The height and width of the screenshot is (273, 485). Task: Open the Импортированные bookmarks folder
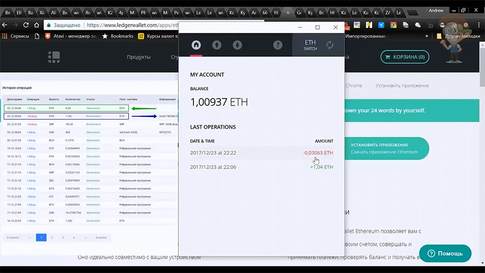coord(365,36)
